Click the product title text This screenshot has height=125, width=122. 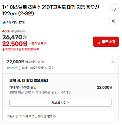pos(51,10)
